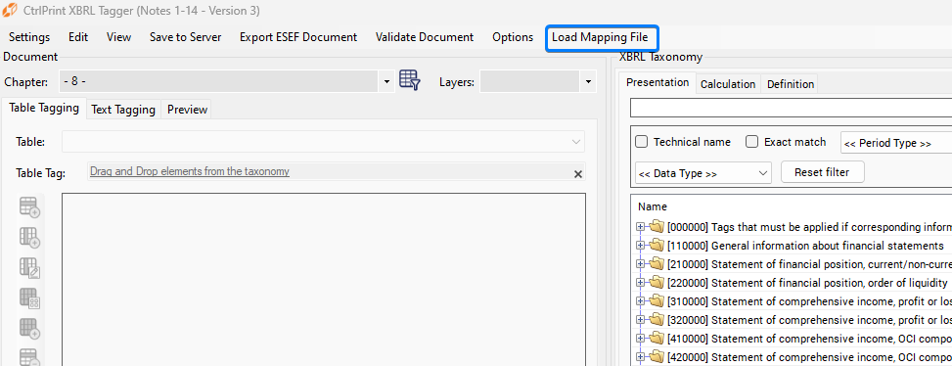Click the edit table pencil icon
This screenshot has width=952, height=366.
29,268
